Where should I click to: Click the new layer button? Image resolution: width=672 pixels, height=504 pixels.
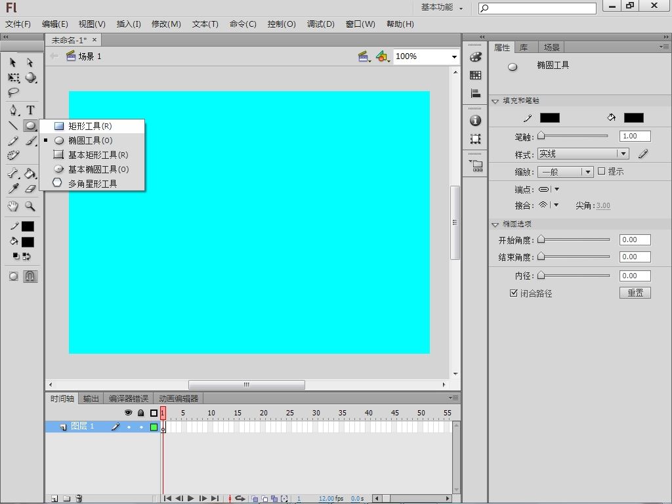coord(54,499)
